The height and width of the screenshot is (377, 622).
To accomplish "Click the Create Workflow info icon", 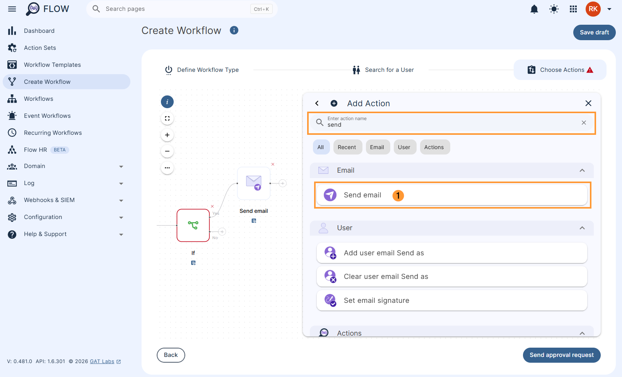I will click(x=234, y=30).
